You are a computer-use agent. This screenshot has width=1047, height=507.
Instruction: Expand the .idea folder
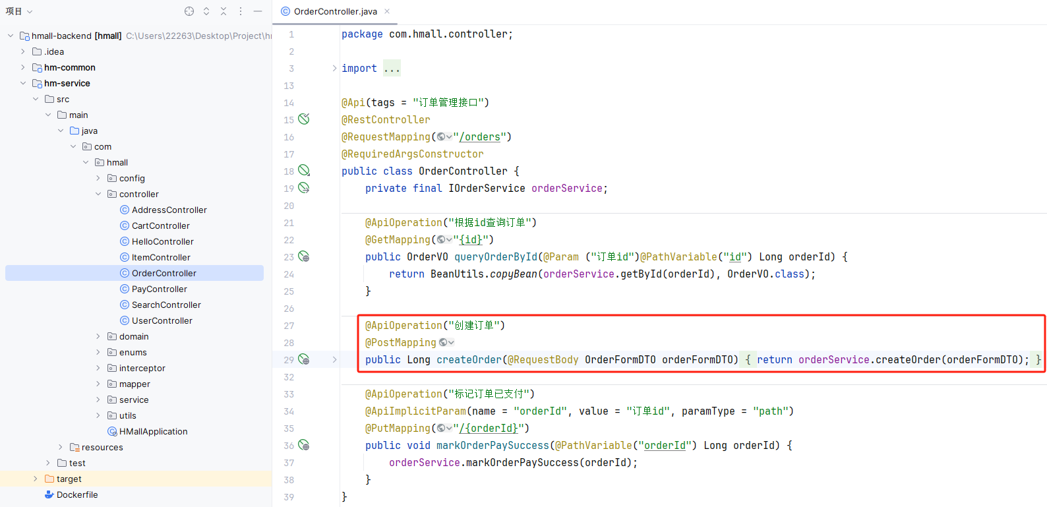pos(23,51)
